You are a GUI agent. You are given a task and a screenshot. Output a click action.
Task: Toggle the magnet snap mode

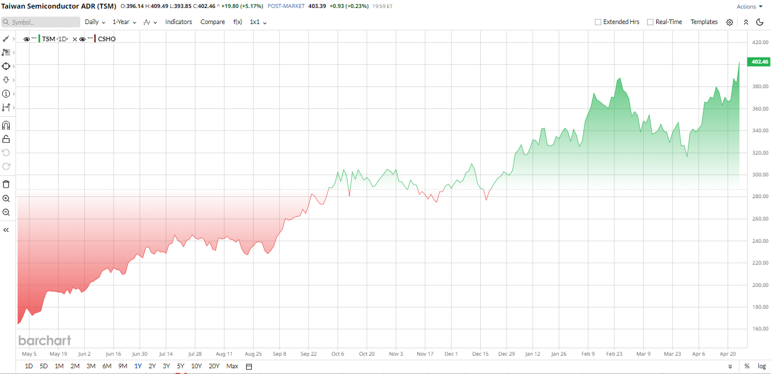pyautogui.click(x=6, y=125)
